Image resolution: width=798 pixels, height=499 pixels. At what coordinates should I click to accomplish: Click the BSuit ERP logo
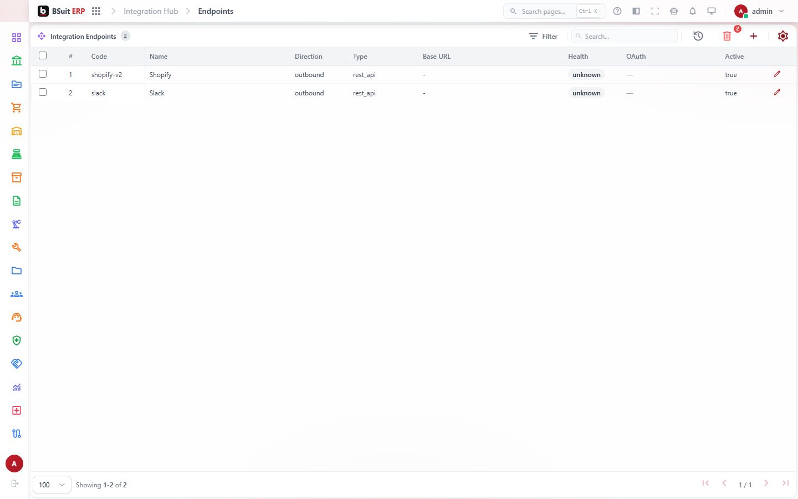[62, 11]
